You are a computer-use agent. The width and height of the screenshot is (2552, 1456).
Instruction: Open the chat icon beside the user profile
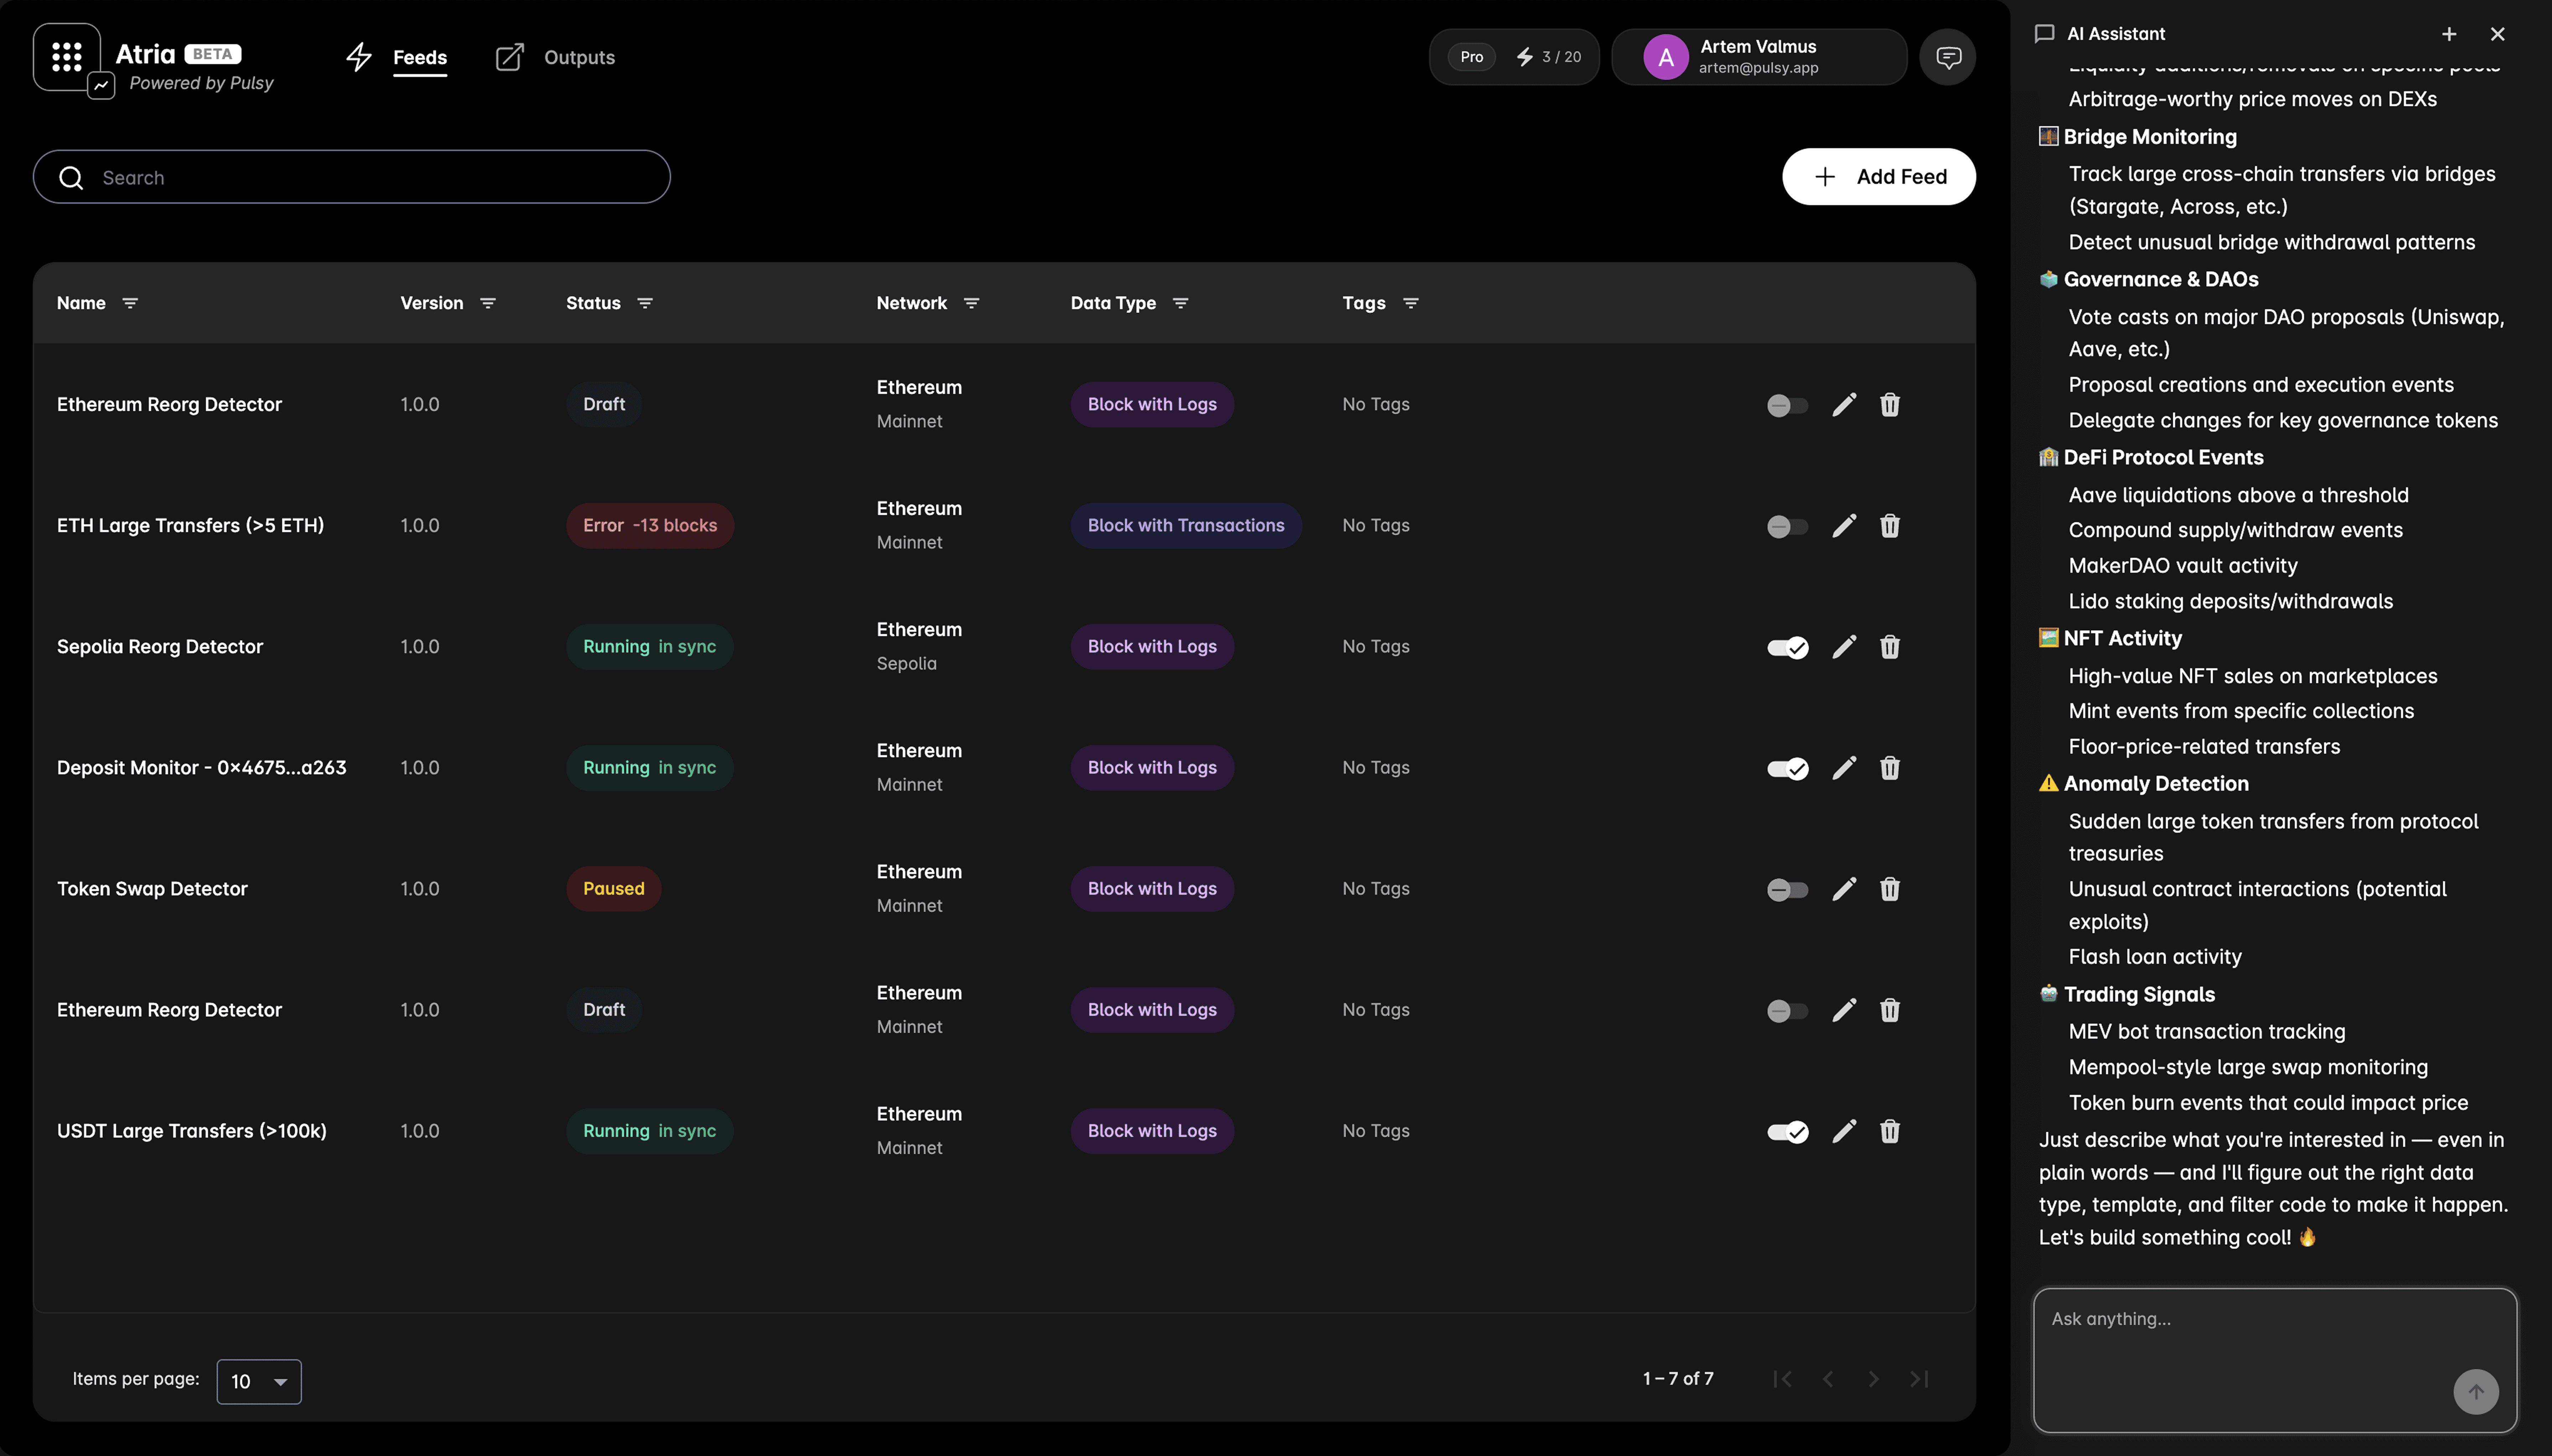click(x=1947, y=57)
